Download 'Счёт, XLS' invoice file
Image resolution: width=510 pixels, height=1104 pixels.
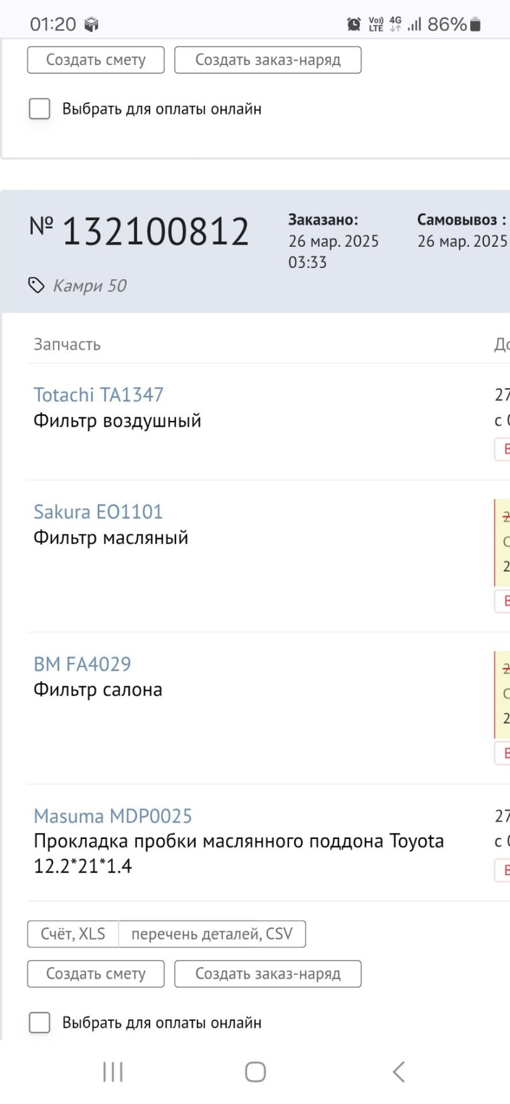click(73, 934)
